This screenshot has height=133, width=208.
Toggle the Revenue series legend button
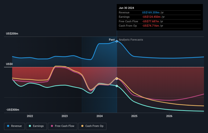[14, 126]
